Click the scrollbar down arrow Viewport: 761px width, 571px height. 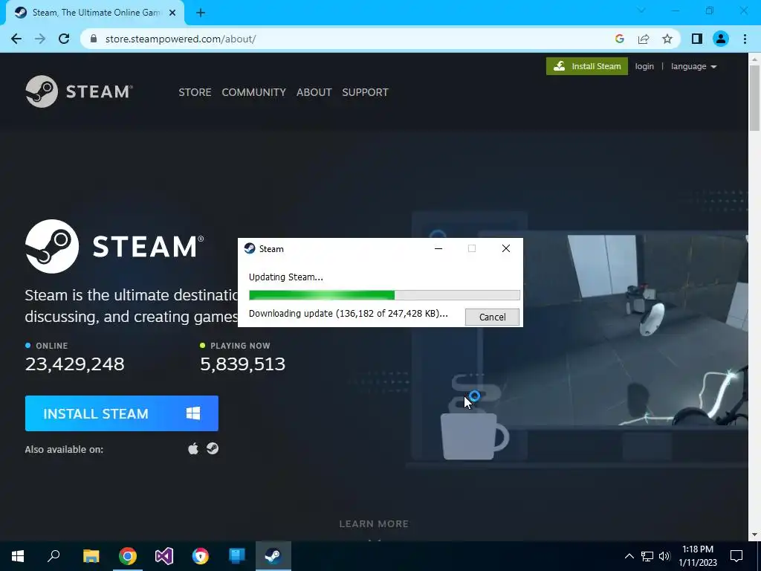(x=754, y=535)
